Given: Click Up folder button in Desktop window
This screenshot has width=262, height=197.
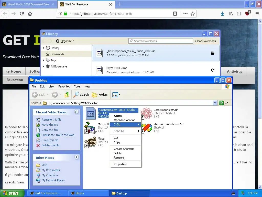Looking at the screenshot, I should click(67, 95).
